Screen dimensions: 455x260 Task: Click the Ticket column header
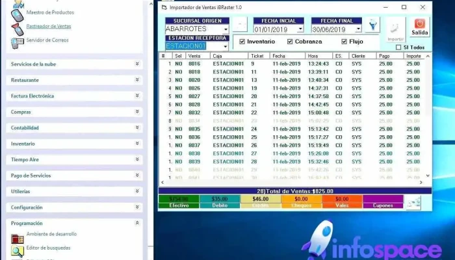pos(259,56)
